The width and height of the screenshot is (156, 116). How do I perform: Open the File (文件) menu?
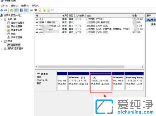(x=5, y=6)
